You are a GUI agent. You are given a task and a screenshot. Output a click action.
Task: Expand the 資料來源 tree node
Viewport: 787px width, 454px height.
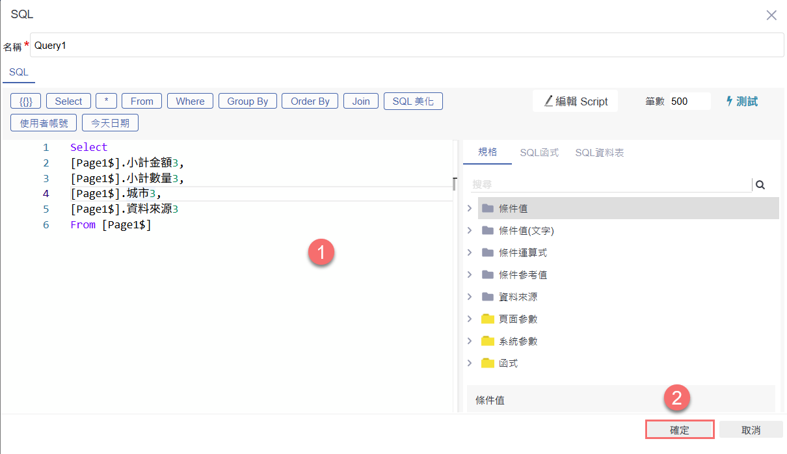[470, 297]
